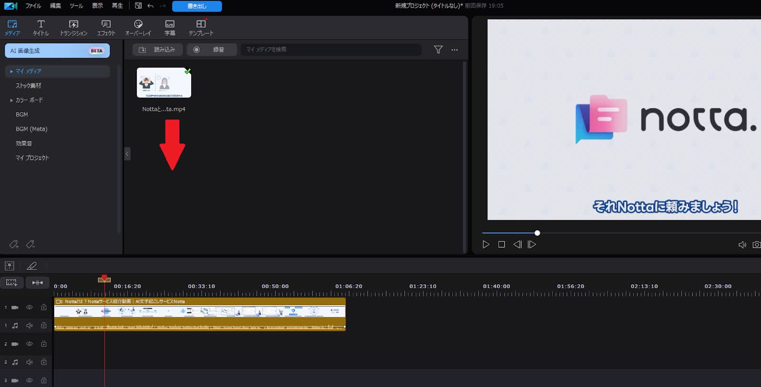
Task: Click the redo arrow icon
Action: [163, 6]
